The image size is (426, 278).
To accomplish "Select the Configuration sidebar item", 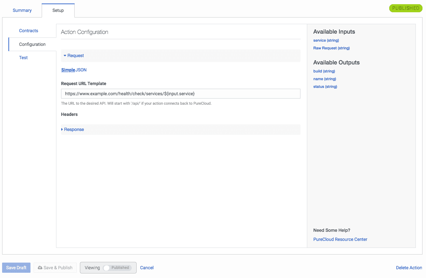I will pyautogui.click(x=32, y=44).
